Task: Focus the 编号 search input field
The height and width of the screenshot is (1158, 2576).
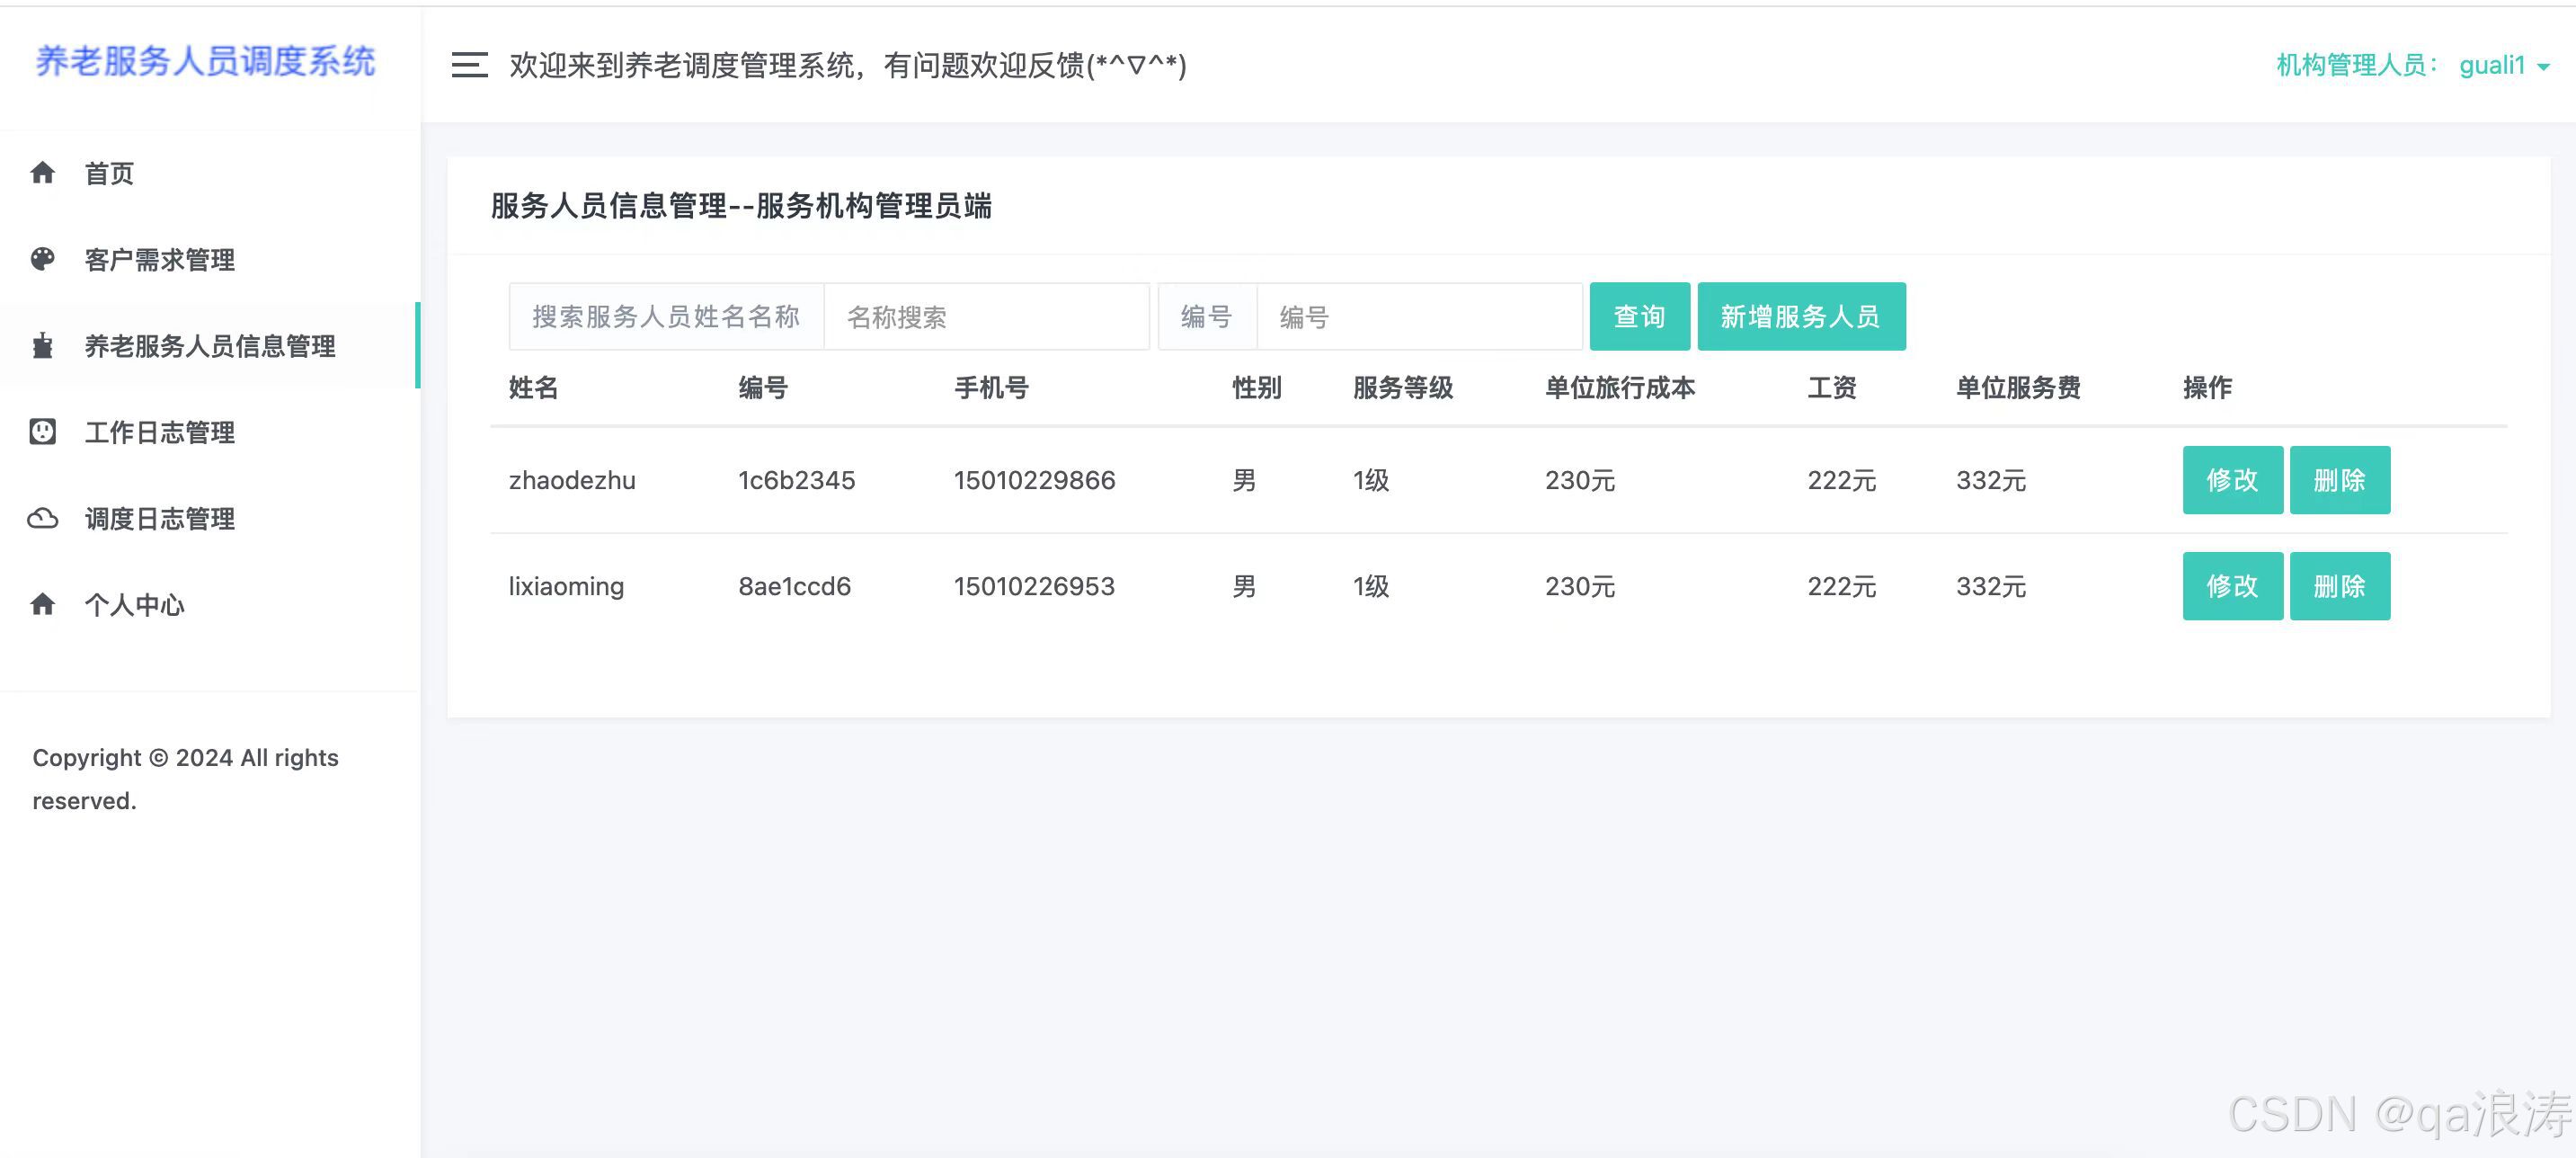Action: point(1418,317)
